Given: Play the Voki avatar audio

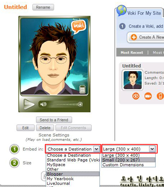Looking at the screenshot, I should [x=29, y=104].
